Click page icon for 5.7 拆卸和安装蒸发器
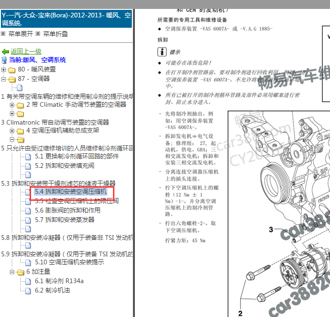The height and width of the screenshot is (317, 330). (28, 220)
